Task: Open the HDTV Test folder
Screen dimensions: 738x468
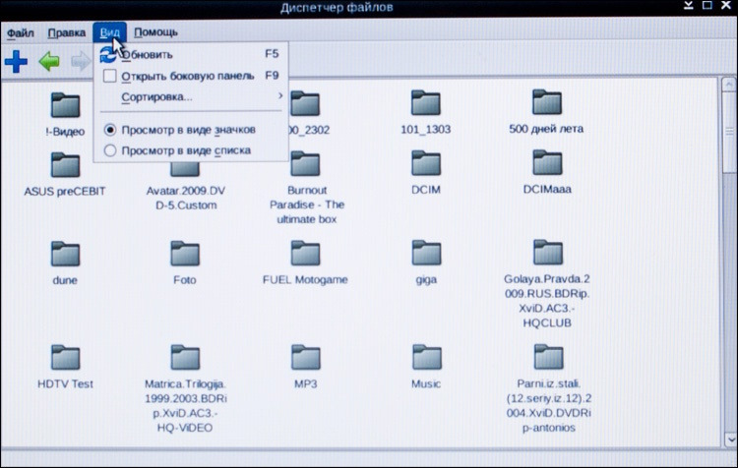Action: pos(65,358)
